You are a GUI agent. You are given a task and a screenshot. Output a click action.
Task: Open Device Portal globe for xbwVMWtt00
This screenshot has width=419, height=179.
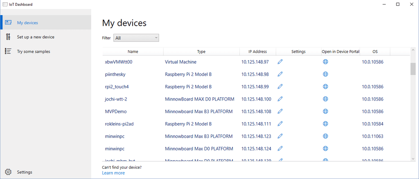325,62
